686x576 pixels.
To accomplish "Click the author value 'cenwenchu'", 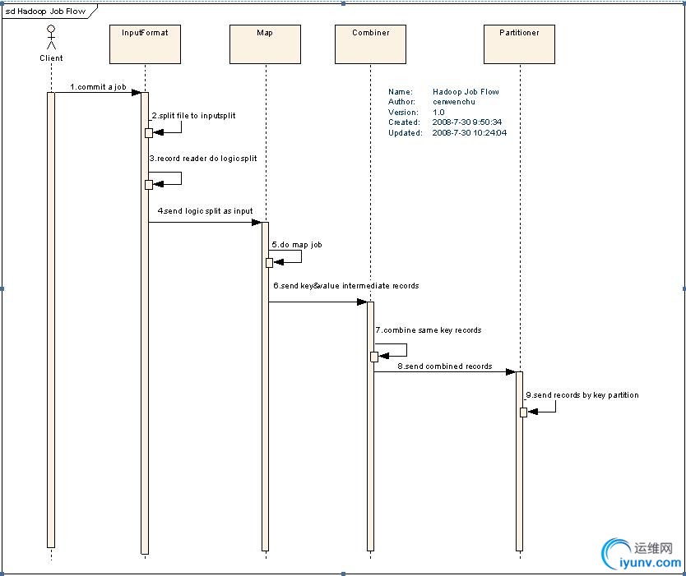I will 454,101.
